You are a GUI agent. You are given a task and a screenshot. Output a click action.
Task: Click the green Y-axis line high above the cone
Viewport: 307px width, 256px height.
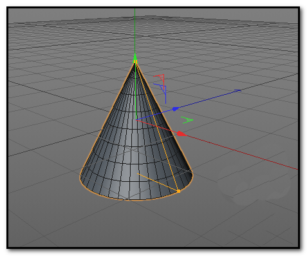(x=135, y=30)
